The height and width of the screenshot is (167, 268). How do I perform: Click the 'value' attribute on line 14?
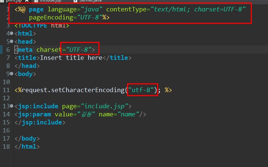[64, 114]
